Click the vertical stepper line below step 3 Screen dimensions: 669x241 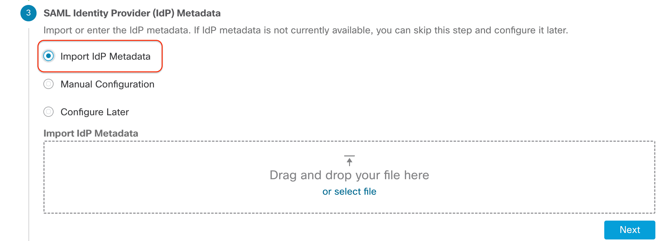tap(29, 133)
